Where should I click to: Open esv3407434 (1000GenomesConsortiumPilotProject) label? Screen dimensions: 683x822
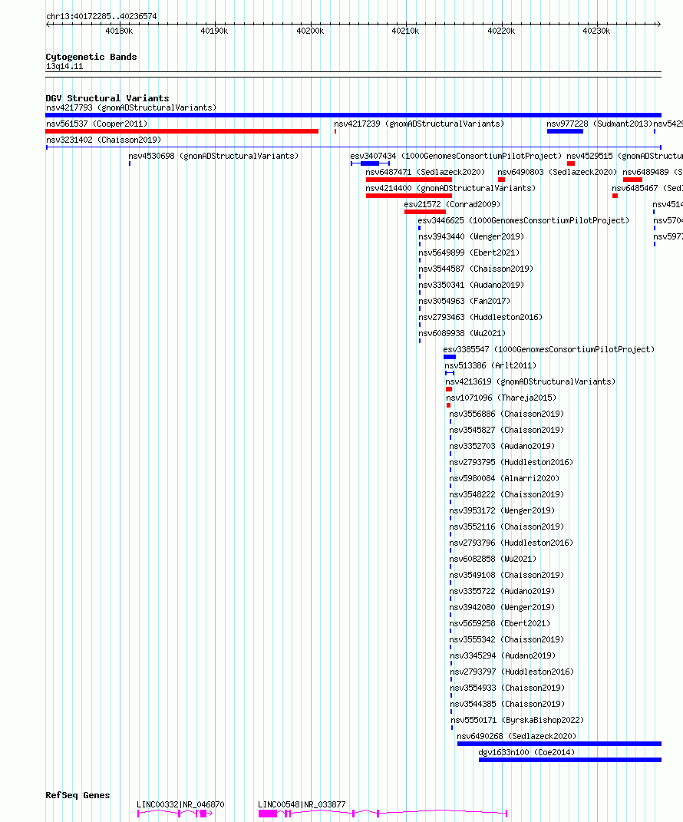pyautogui.click(x=456, y=157)
